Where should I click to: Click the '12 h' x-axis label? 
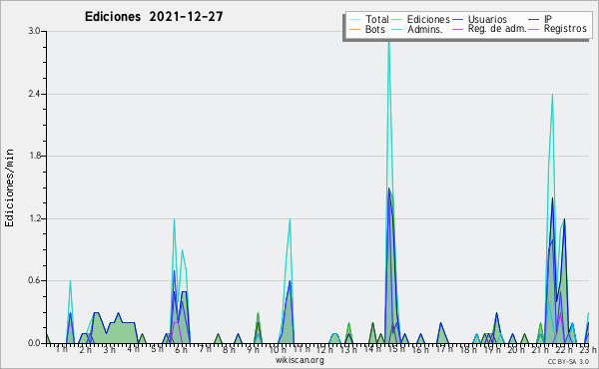pyautogui.click(x=324, y=349)
